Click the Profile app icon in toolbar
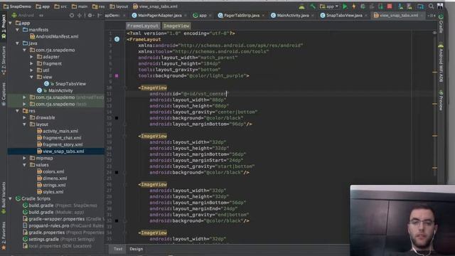This screenshot has height=256, width=455. coord(372,6)
